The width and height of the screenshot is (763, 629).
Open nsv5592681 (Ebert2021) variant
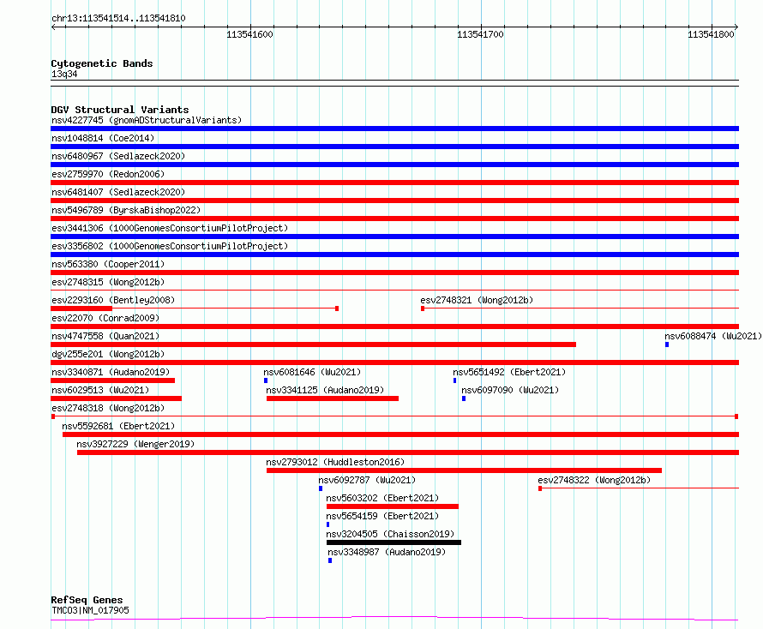point(118,426)
